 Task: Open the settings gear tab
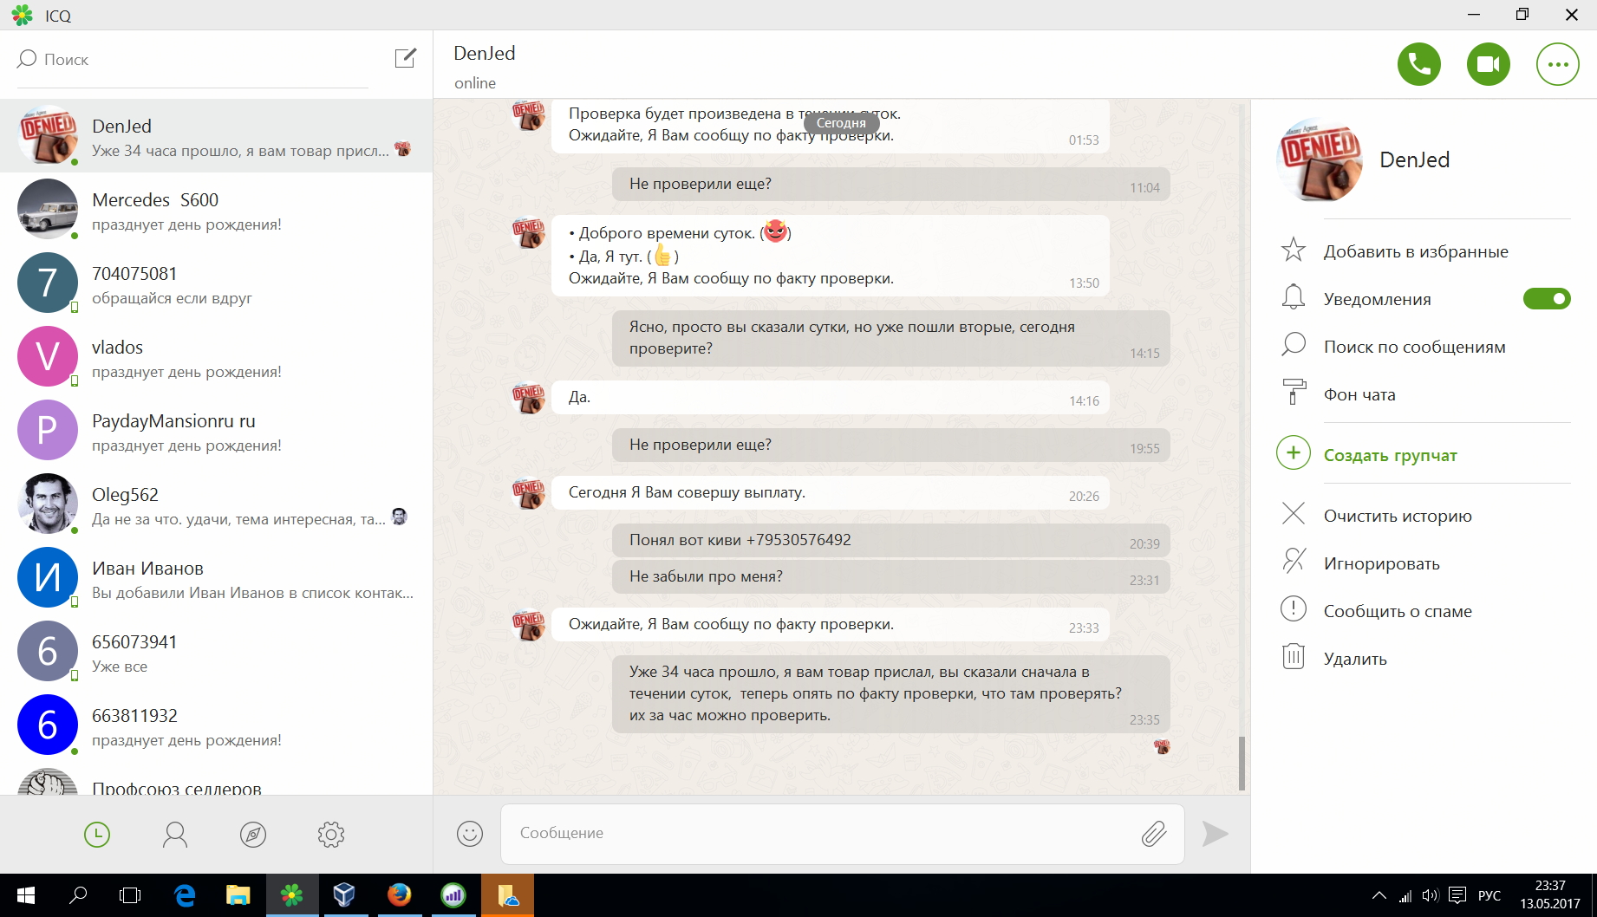(x=330, y=835)
